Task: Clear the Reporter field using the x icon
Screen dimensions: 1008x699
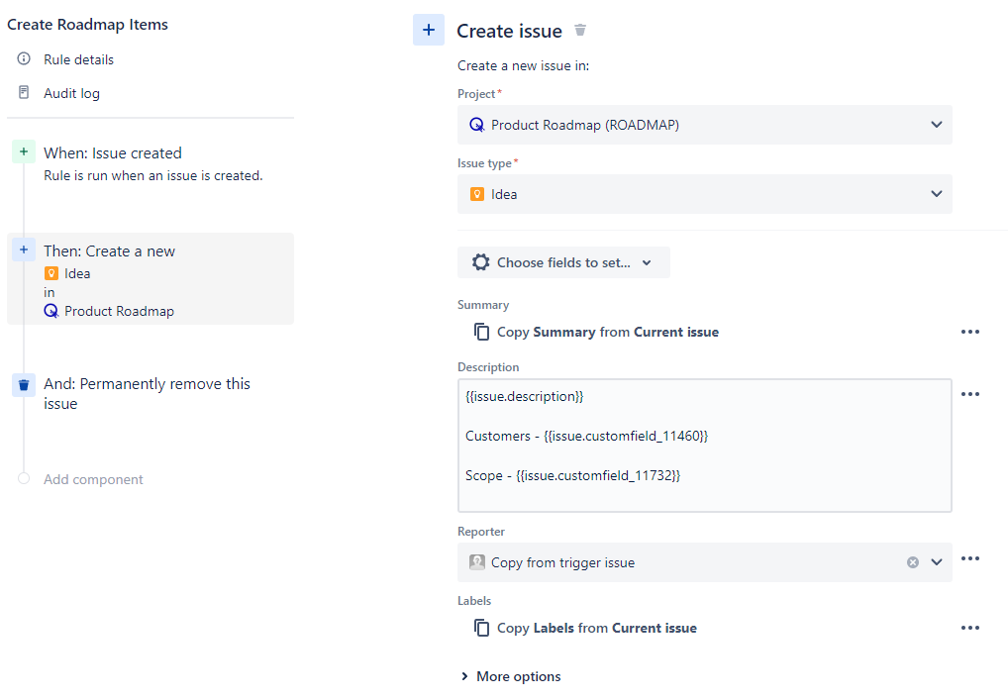Action: point(912,560)
